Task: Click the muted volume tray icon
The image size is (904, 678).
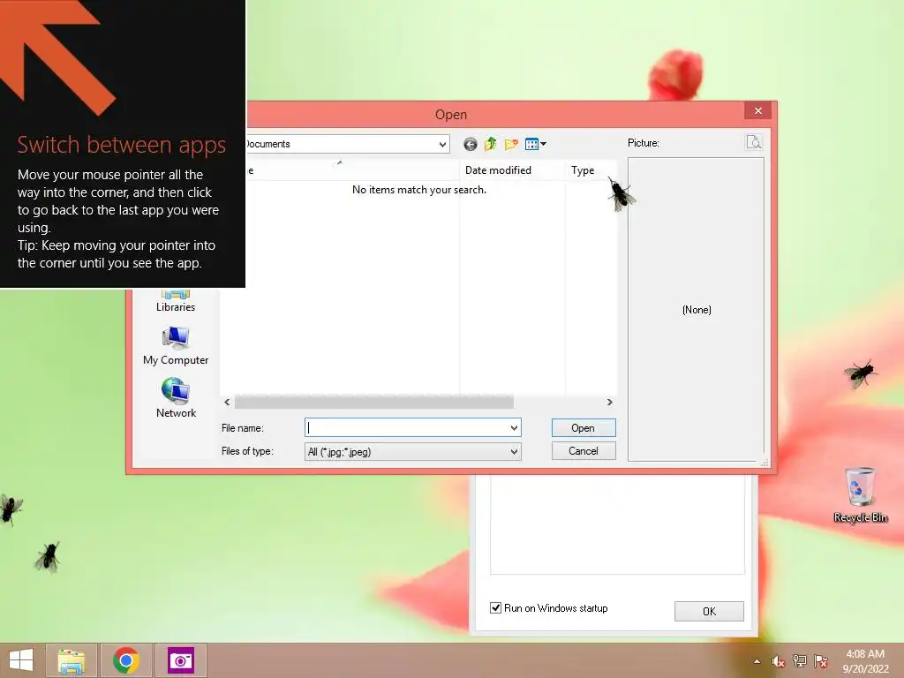Action: click(779, 661)
